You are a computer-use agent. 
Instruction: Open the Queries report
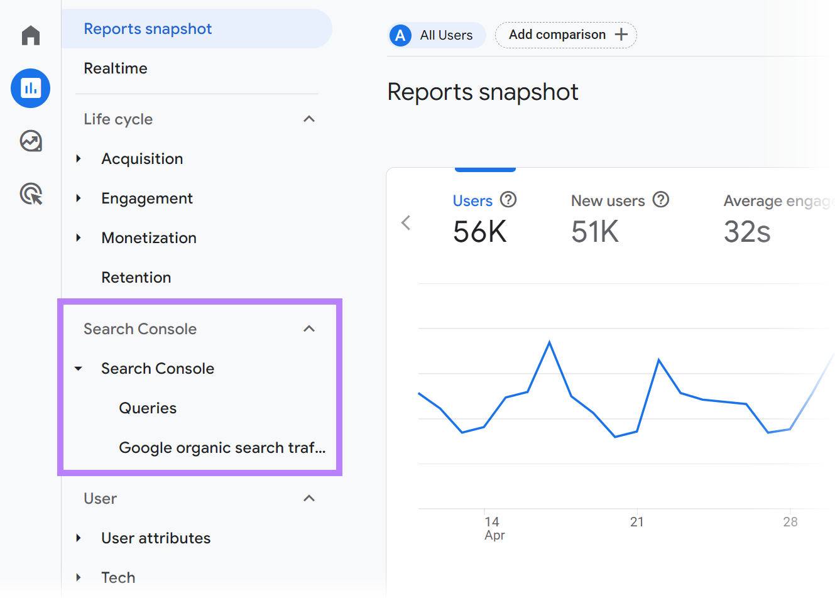pyautogui.click(x=148, y=408)
